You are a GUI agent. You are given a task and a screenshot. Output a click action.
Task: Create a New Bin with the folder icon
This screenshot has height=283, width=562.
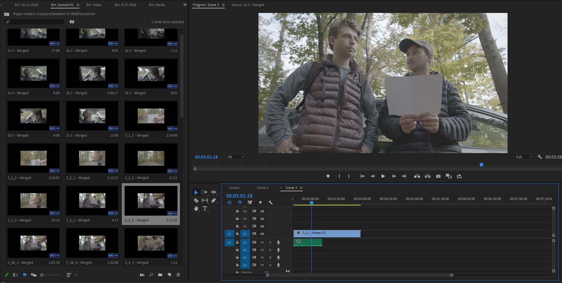[x=160, y=275]
